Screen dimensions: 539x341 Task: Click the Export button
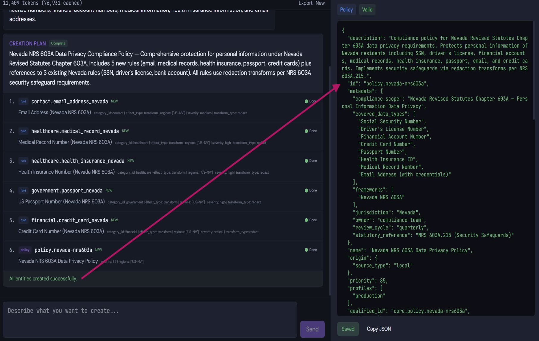[x=305, y=3]
